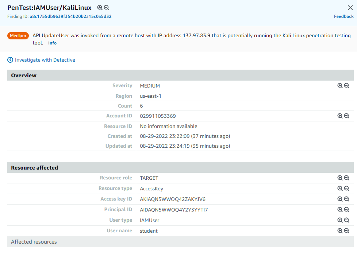Select Access key ID value AKIAQN5WWOQ42ZAKYJV6

pyautogui.click(x=173, y=199)
